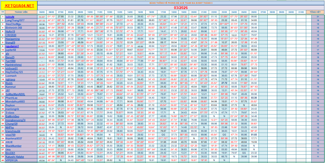
Task: Click member name LangThang1977
Action: click(15, 20)
